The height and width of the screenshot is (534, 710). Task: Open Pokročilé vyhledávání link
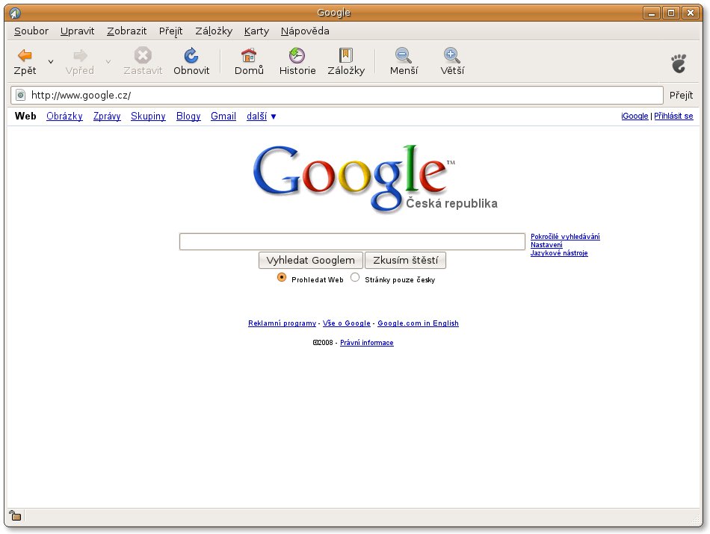pyautogui.click(x=565, y=237)
